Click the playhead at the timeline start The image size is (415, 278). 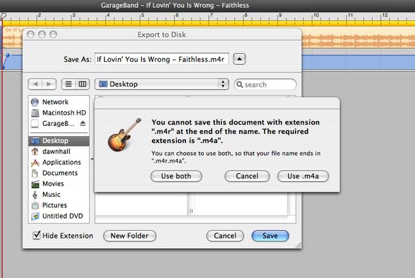[x=3, y=16]
